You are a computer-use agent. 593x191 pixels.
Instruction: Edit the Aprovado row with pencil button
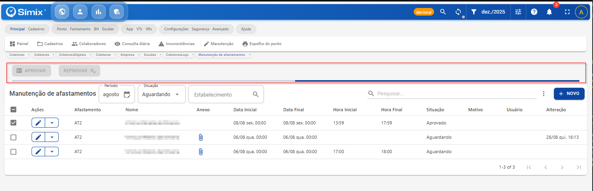coord(38,123)
